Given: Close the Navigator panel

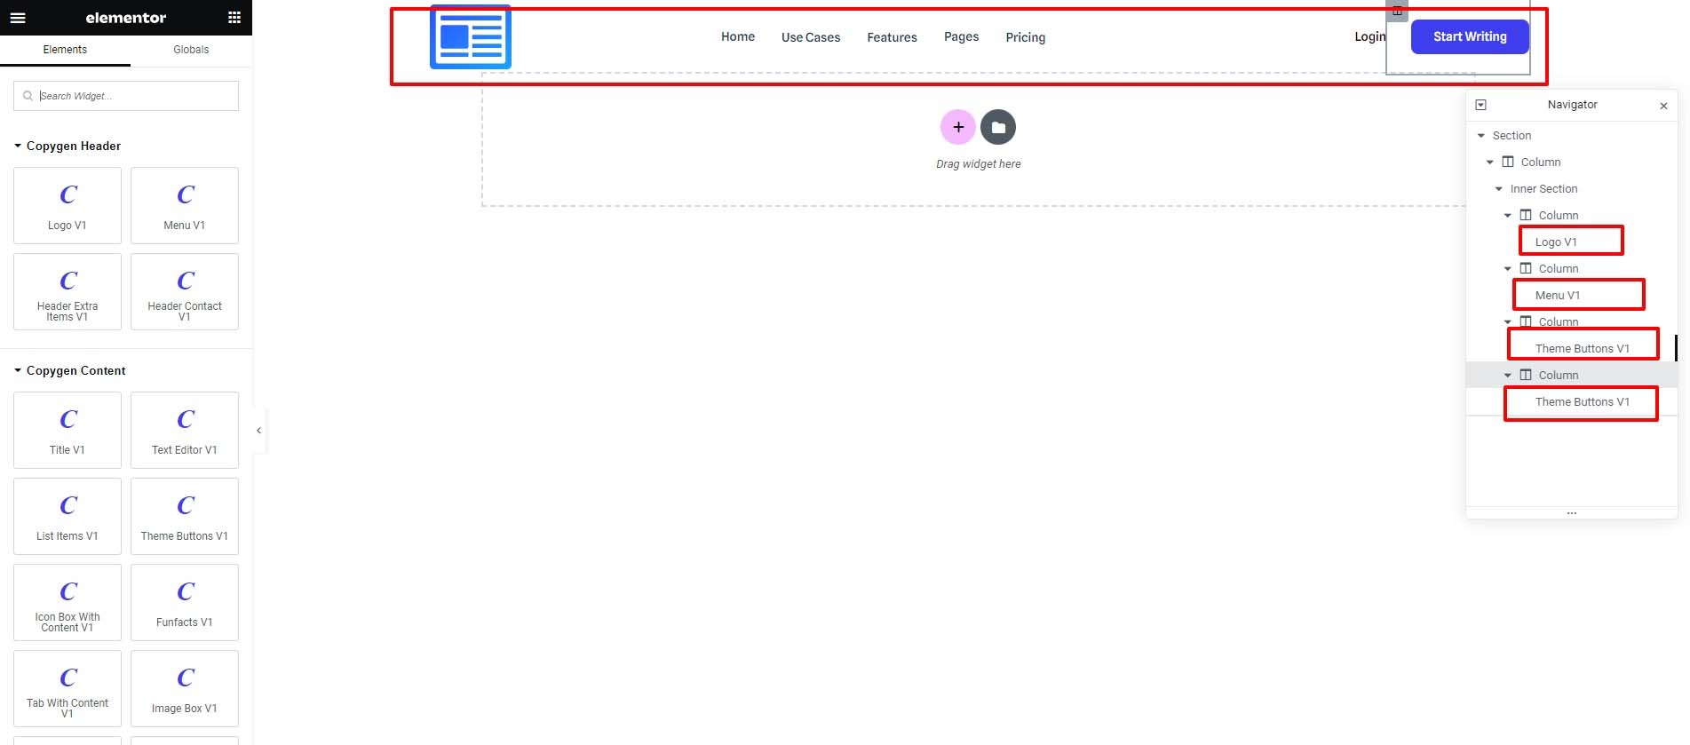Looking at the screenshot, I should click(1663, 106).
